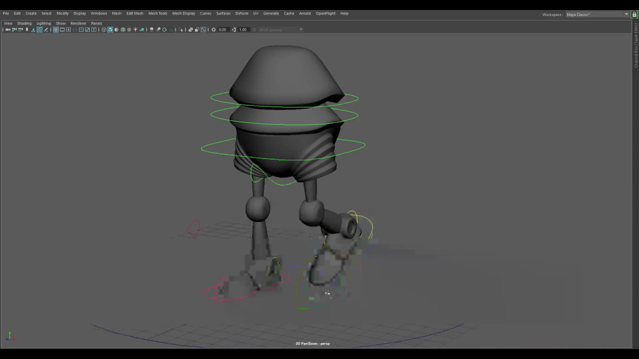Viewport: 639px width, 359px height.
Task: Toggle the viewport Grid display icon
Action: [x=55, y=29]
